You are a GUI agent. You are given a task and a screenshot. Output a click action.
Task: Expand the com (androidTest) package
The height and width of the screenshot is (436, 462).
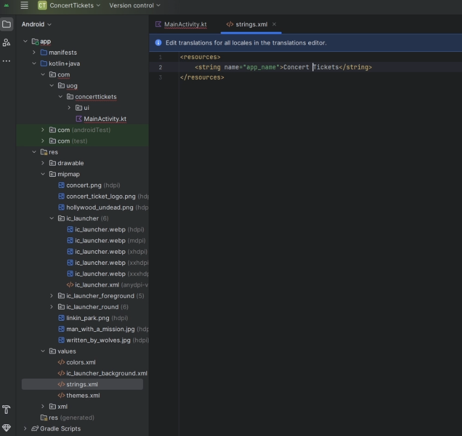(x=43, y=130)
